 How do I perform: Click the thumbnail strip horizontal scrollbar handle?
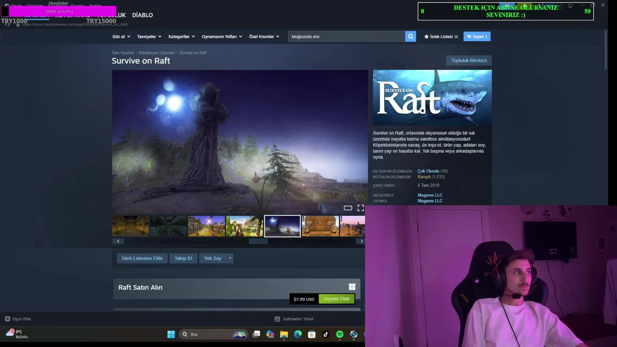(x=258, y=241)
